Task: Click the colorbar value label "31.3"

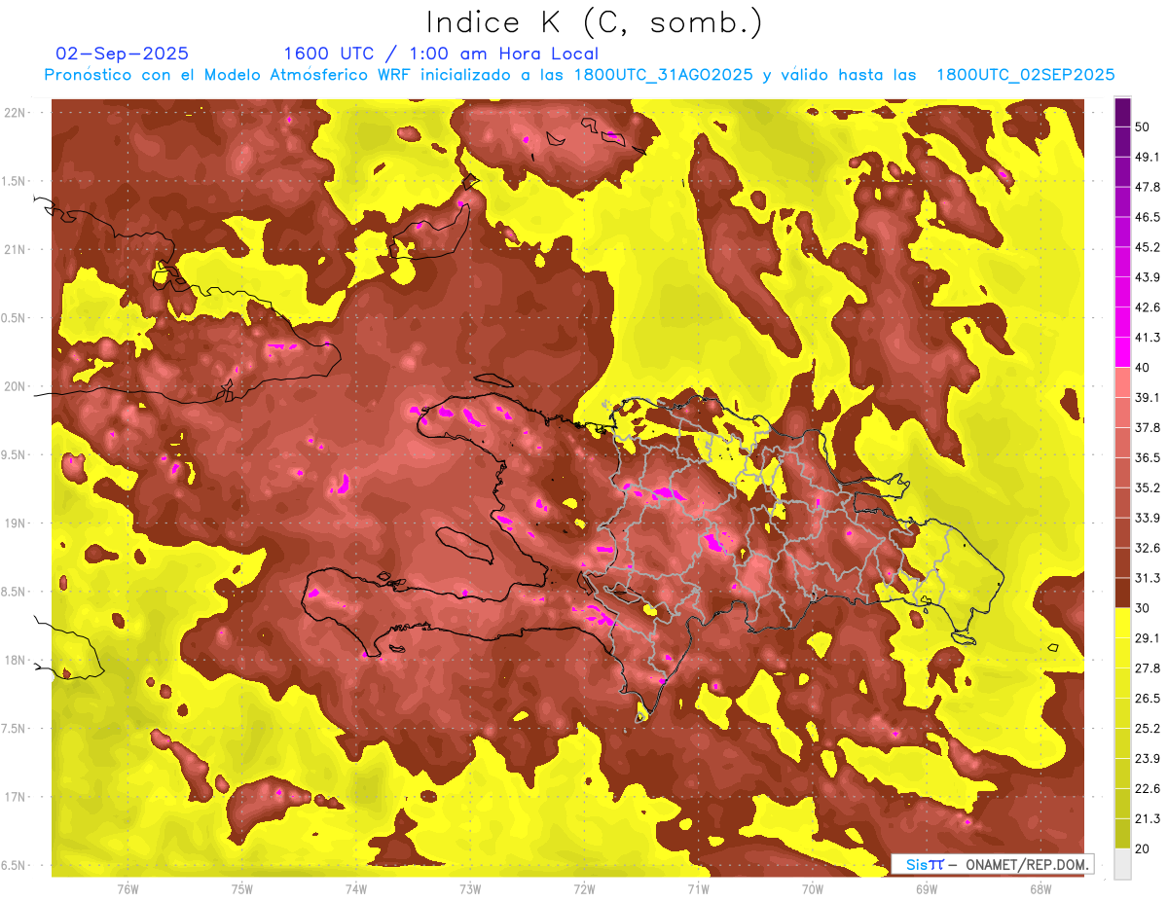Action: click(x=1148, y=578)
